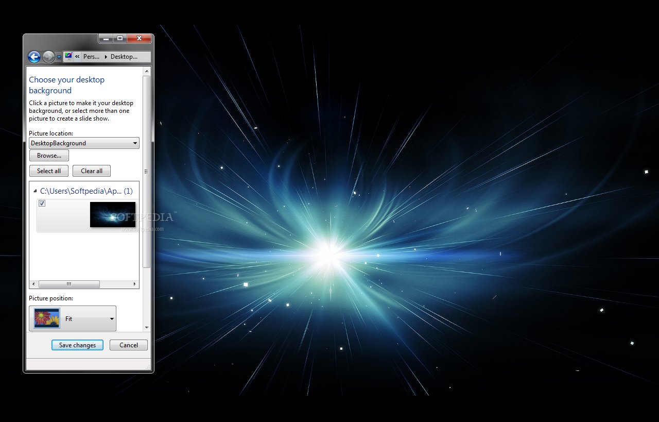Uncheck the wallpaper picture checkbox
This screenshot has height=422, width=659.
tap(42, 204)
